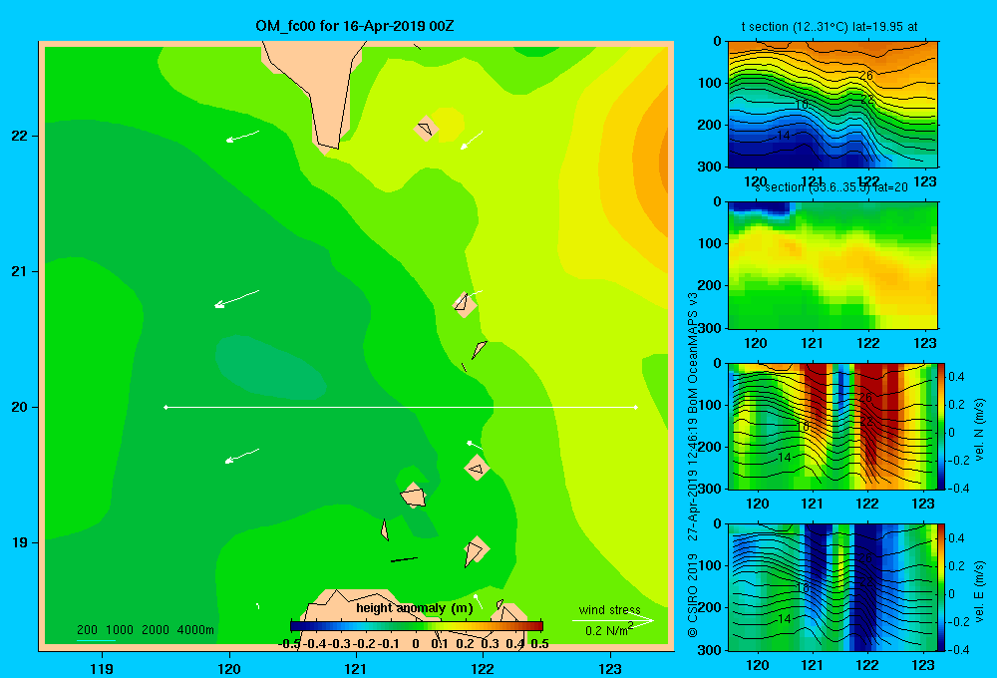Click the small island near 22N 121.5E
This screenshot has height=678, width=997.
(426, 129)
